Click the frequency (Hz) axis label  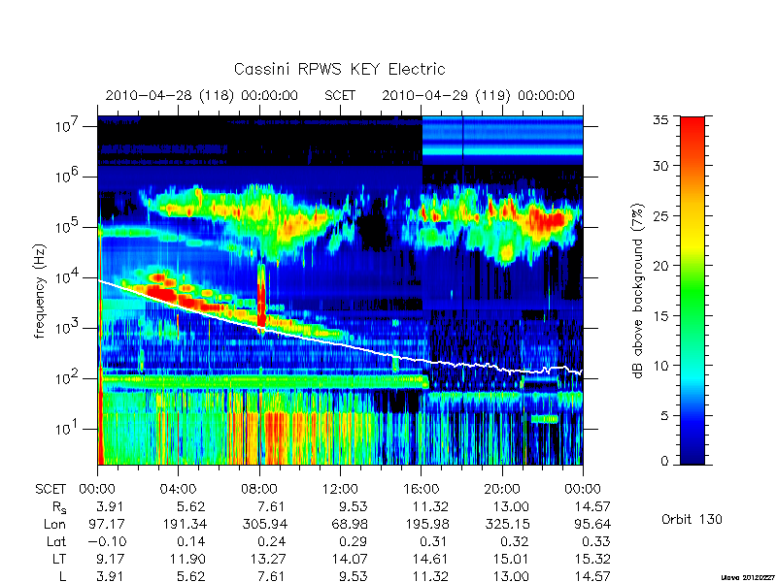[x=40, y=291]
